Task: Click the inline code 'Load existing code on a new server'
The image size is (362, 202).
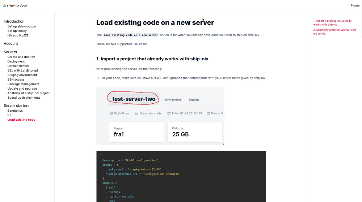Action: (131, 35)
